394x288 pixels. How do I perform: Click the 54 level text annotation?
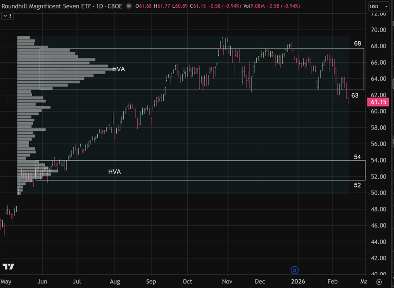click(357, 157)
